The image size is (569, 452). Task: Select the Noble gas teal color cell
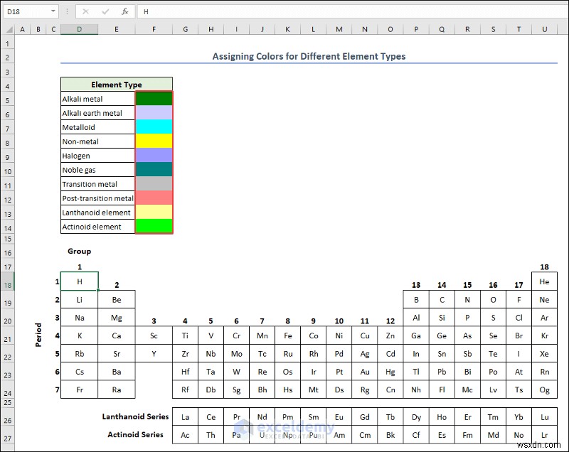point(154,169)
